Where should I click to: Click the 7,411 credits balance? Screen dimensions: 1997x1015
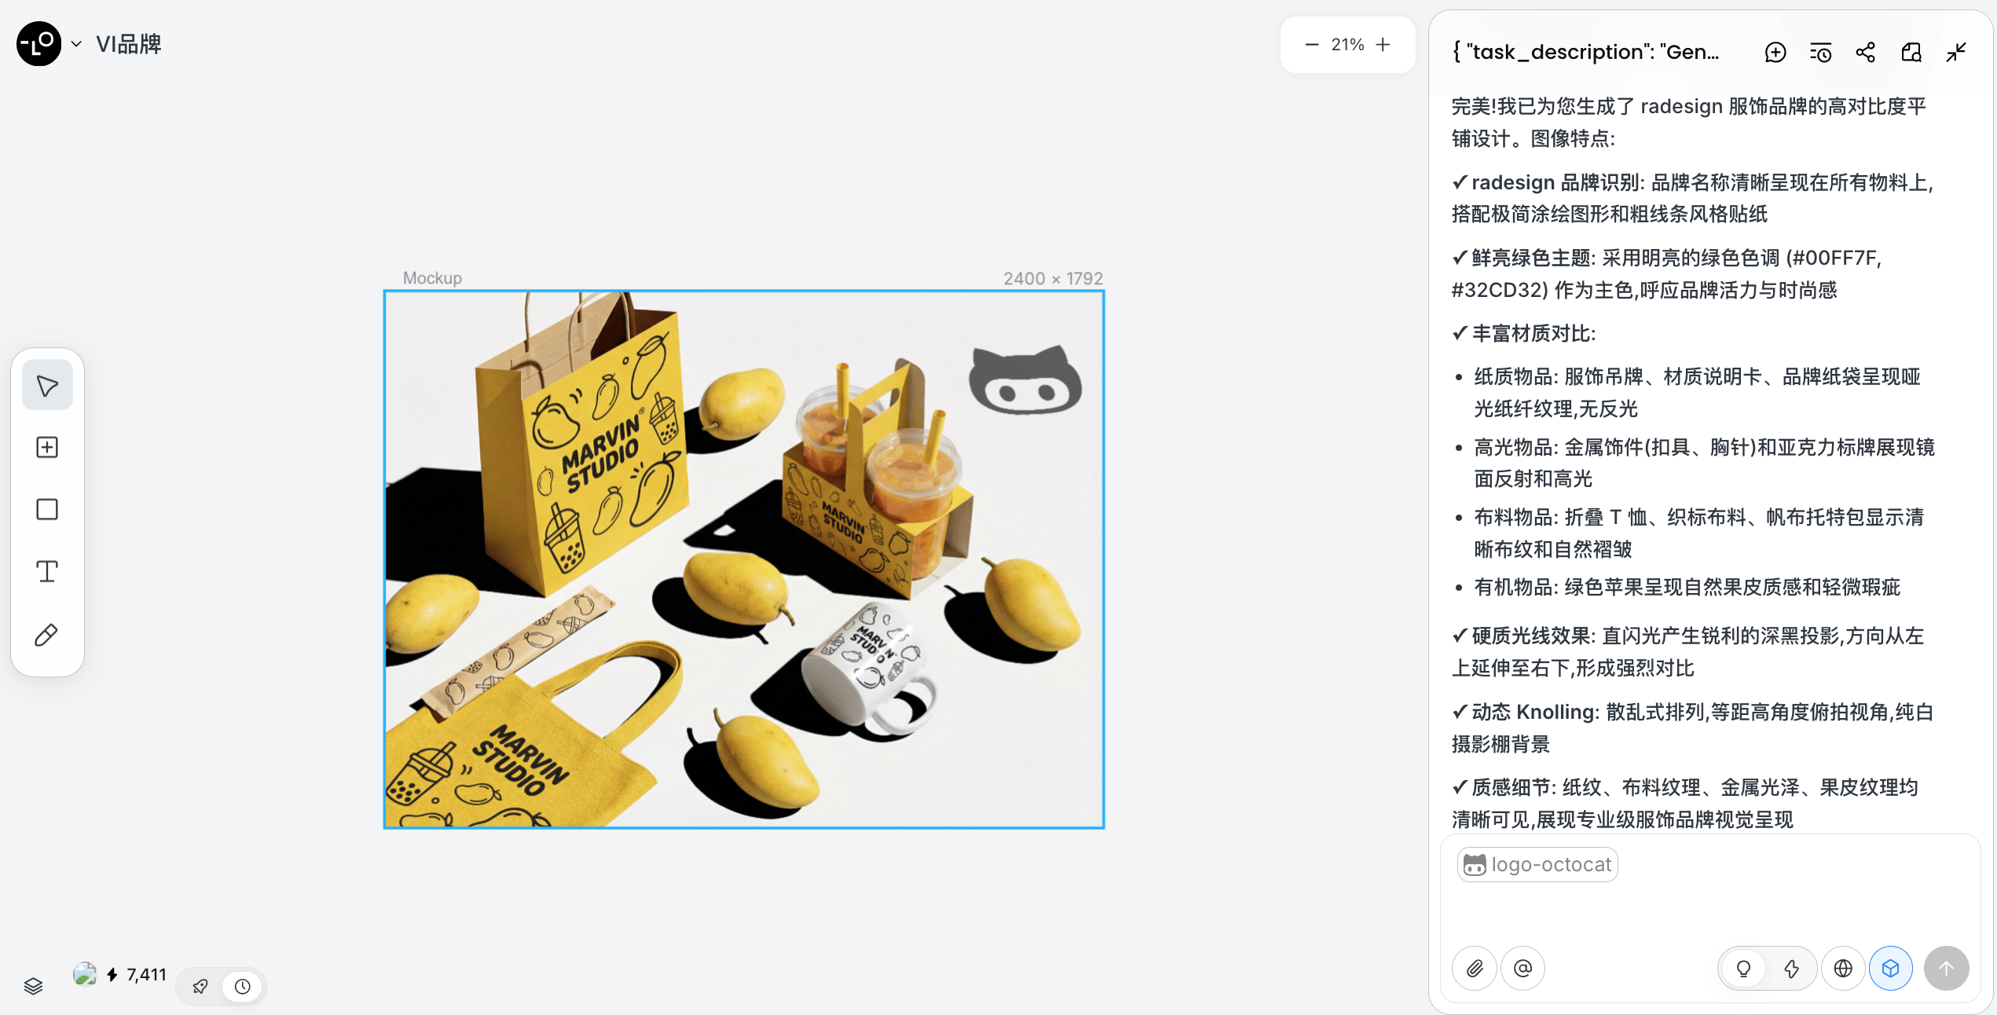coord(146,975)
